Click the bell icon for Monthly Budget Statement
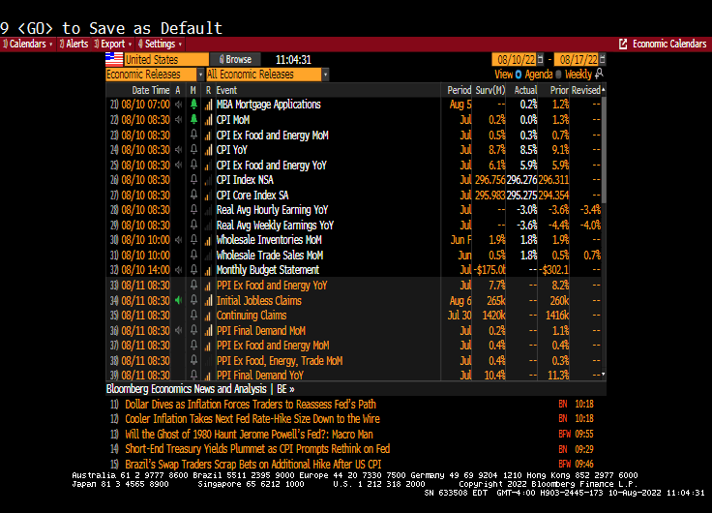The height and width of the screenshot is (513, 712). coord(193,270)
